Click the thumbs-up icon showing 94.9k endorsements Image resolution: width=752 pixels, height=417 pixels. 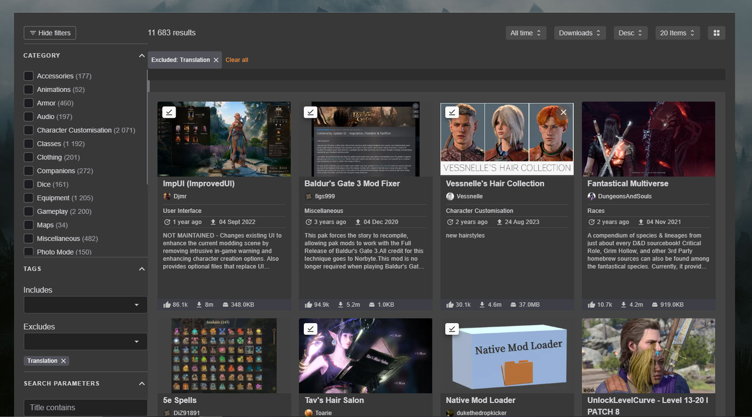click(309, 304)
